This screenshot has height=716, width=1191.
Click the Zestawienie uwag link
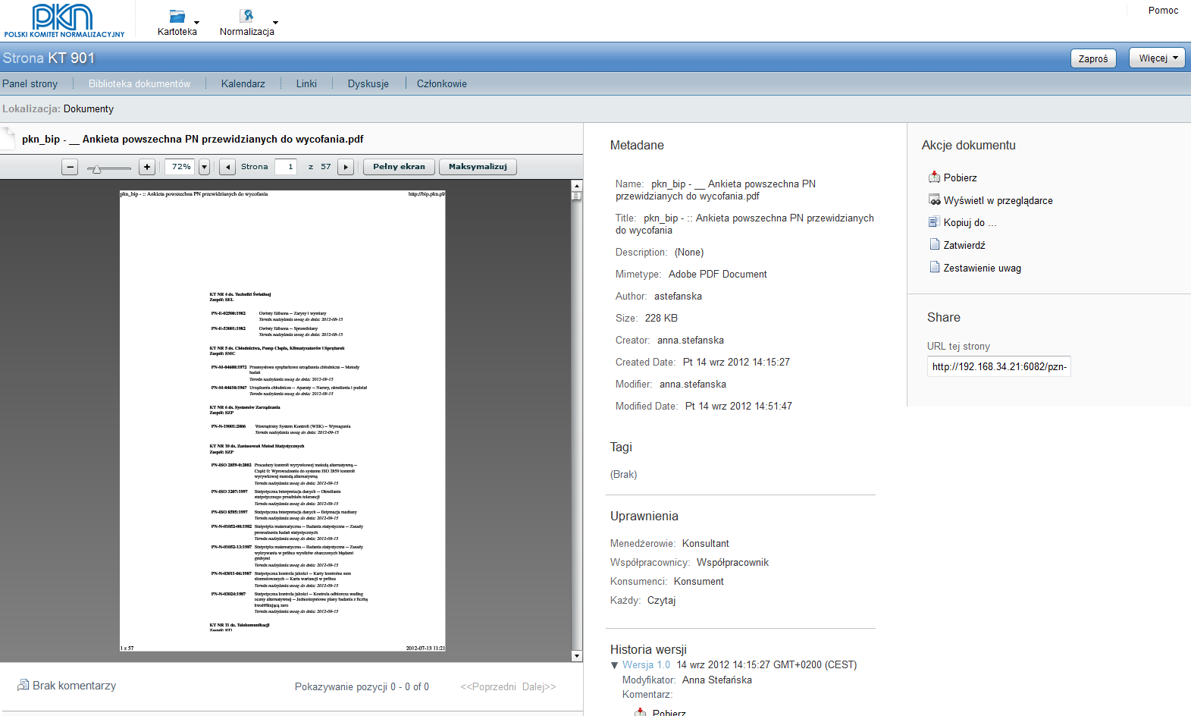[983, 268]
